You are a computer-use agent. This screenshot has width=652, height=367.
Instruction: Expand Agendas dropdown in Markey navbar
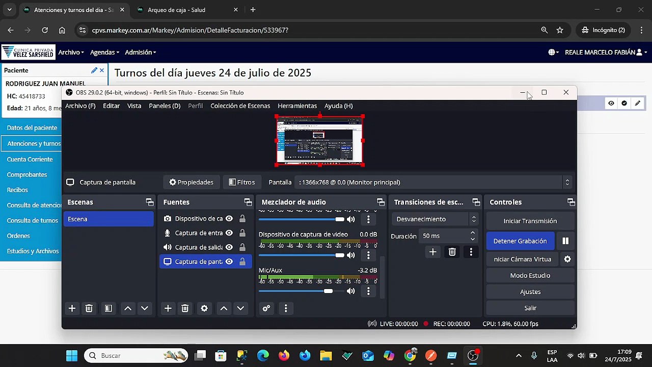tap(104, 52)
